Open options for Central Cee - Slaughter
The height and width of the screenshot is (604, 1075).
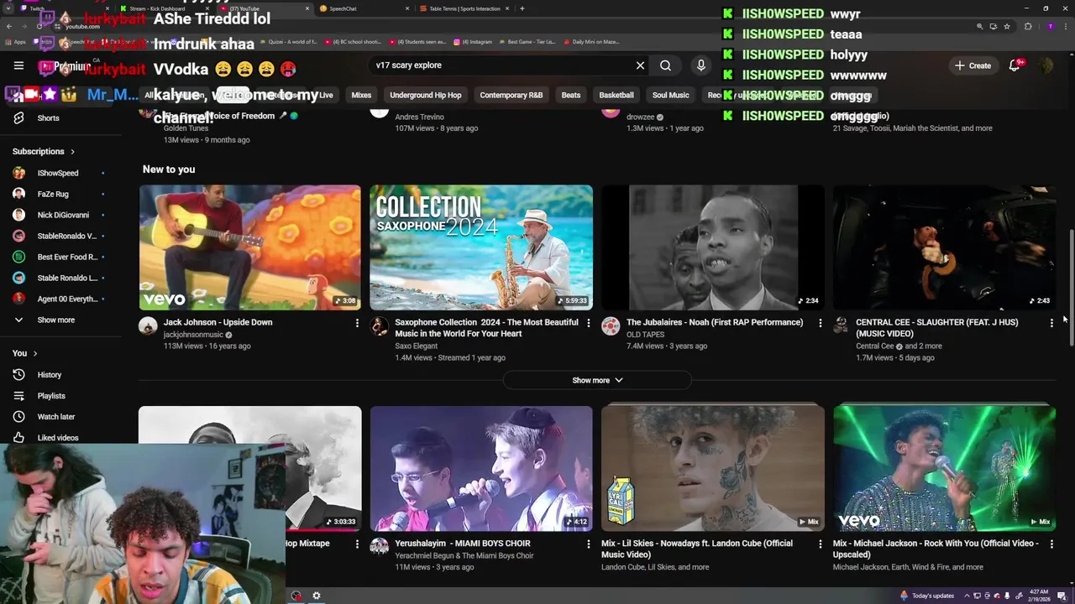(x=1051, y=323)
